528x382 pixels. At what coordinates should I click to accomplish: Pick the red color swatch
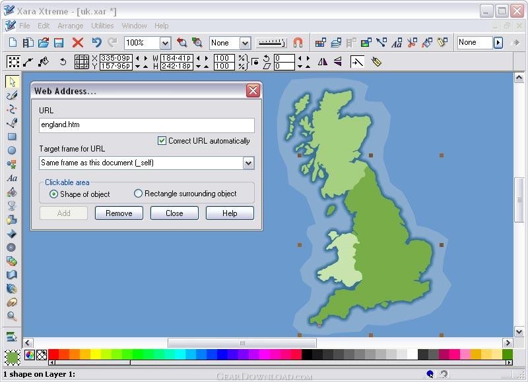pyautogui.click(x=53, y=354)
